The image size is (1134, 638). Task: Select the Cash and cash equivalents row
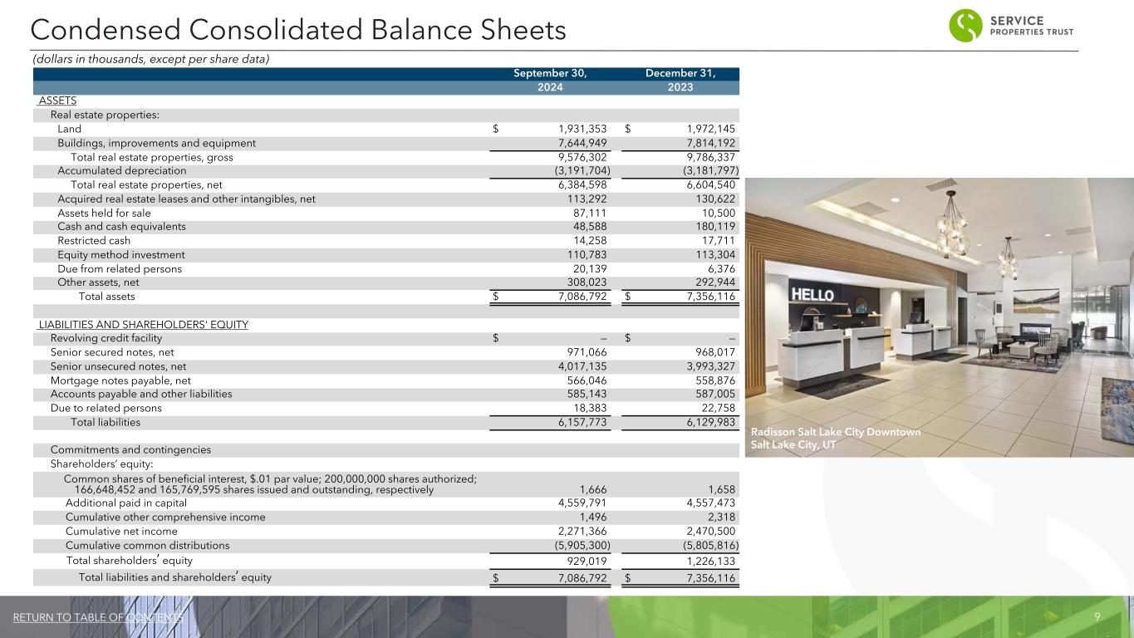pos(386,226)
